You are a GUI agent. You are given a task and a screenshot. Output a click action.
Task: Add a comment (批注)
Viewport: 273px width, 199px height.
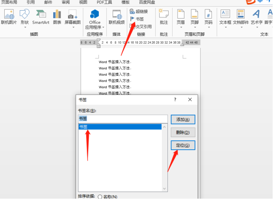[164, 17]
